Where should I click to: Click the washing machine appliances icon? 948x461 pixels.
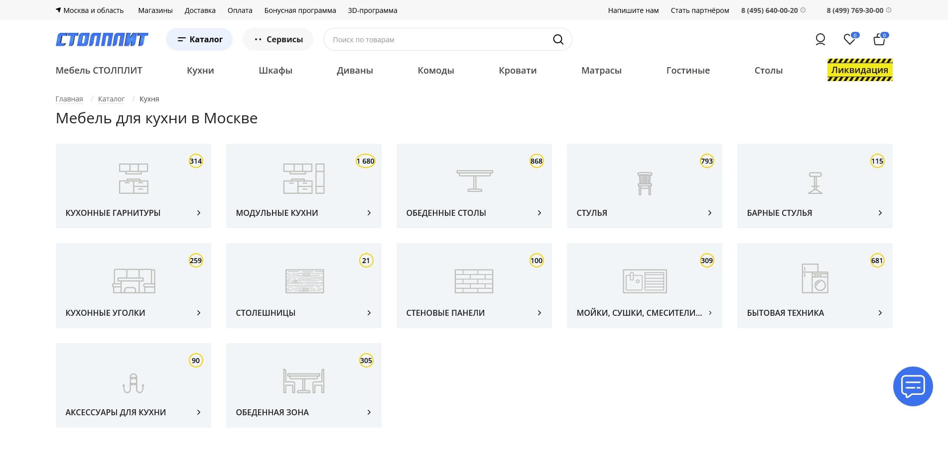[815, 278]
